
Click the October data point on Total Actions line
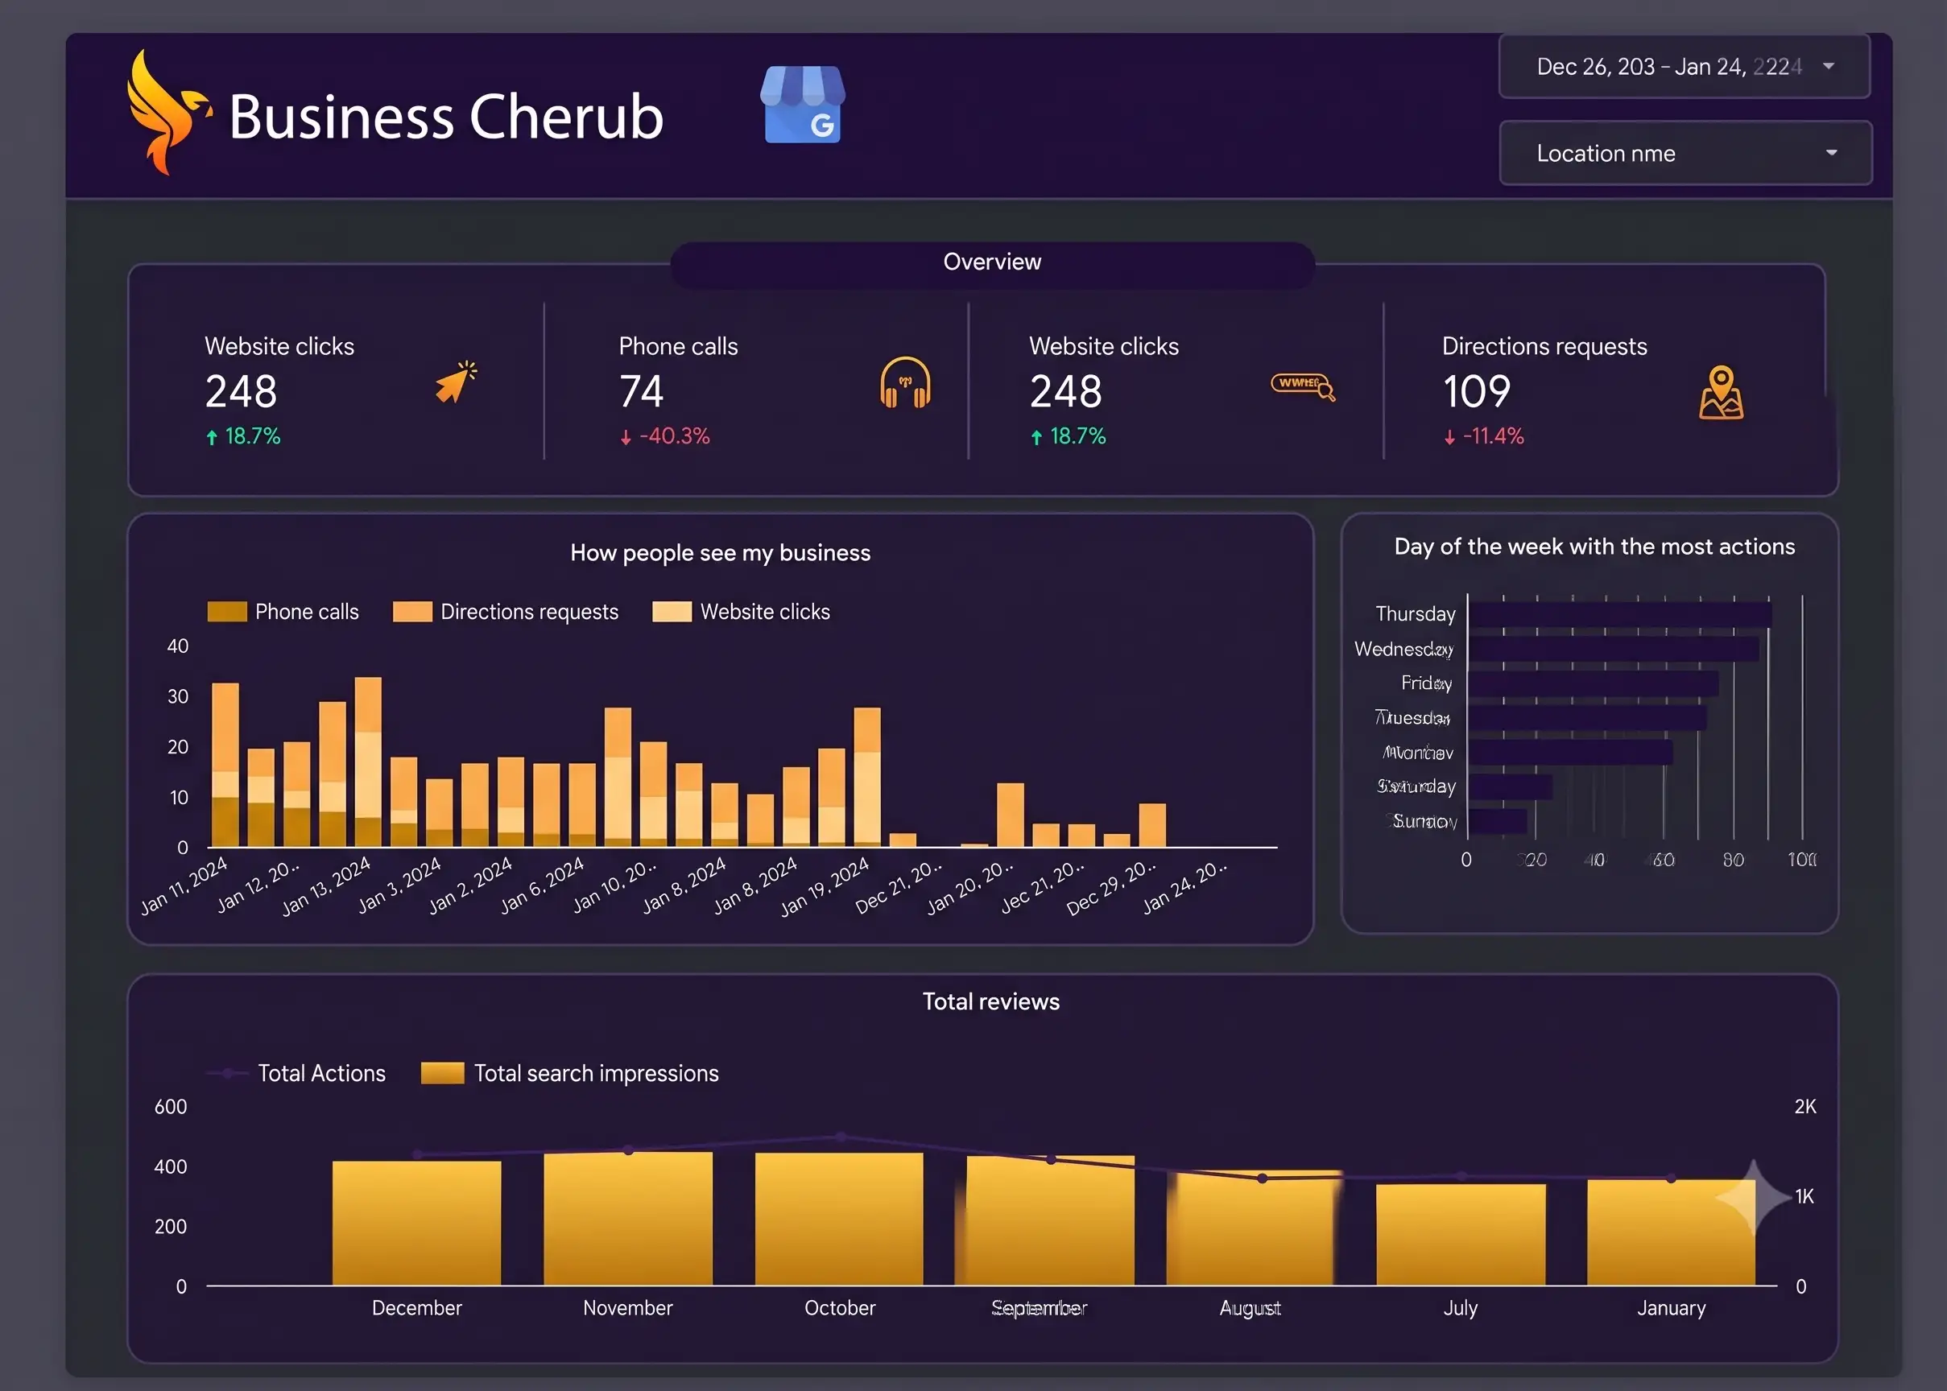coord(841,1137)
